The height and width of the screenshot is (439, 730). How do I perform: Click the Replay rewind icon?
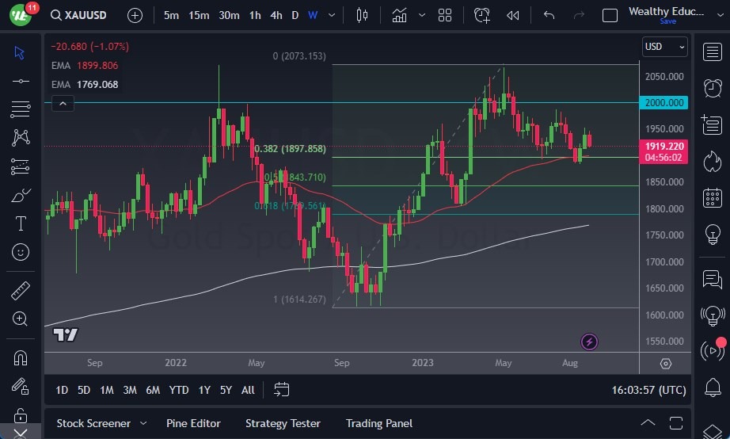pyautogui.click(x=513, y=15)
